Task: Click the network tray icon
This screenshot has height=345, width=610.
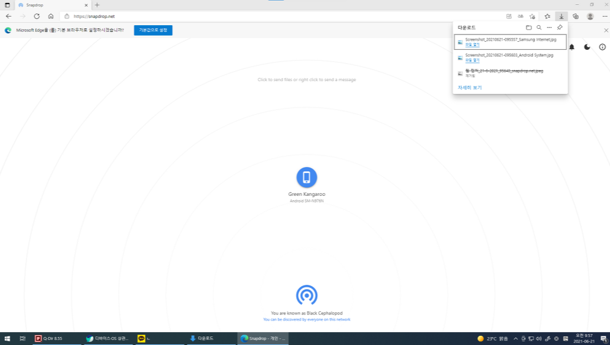Action: pos(531,338)
